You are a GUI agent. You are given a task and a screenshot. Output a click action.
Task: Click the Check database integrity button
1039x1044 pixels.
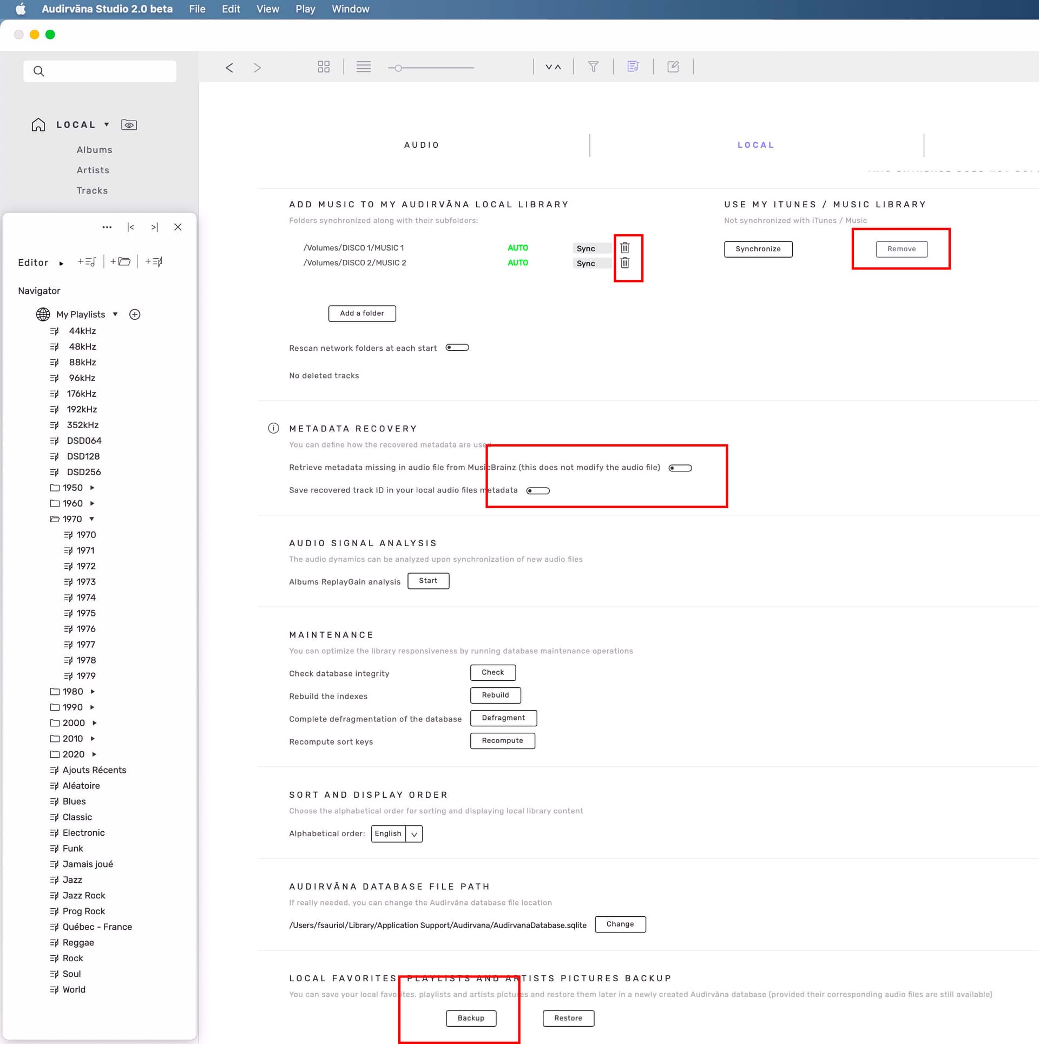point(493,673)
